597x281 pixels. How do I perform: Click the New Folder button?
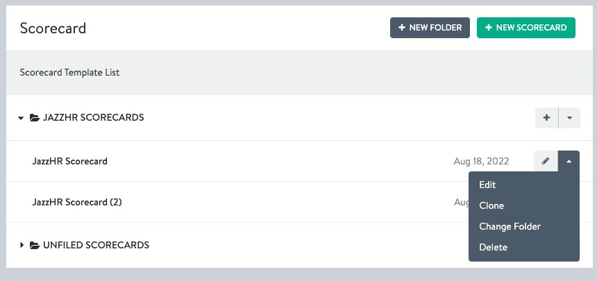430,28
